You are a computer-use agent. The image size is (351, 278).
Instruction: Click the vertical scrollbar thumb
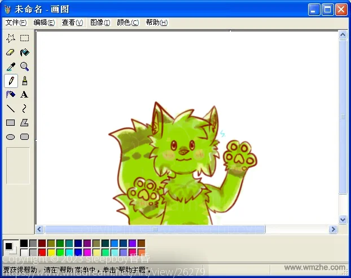[343, 117]
